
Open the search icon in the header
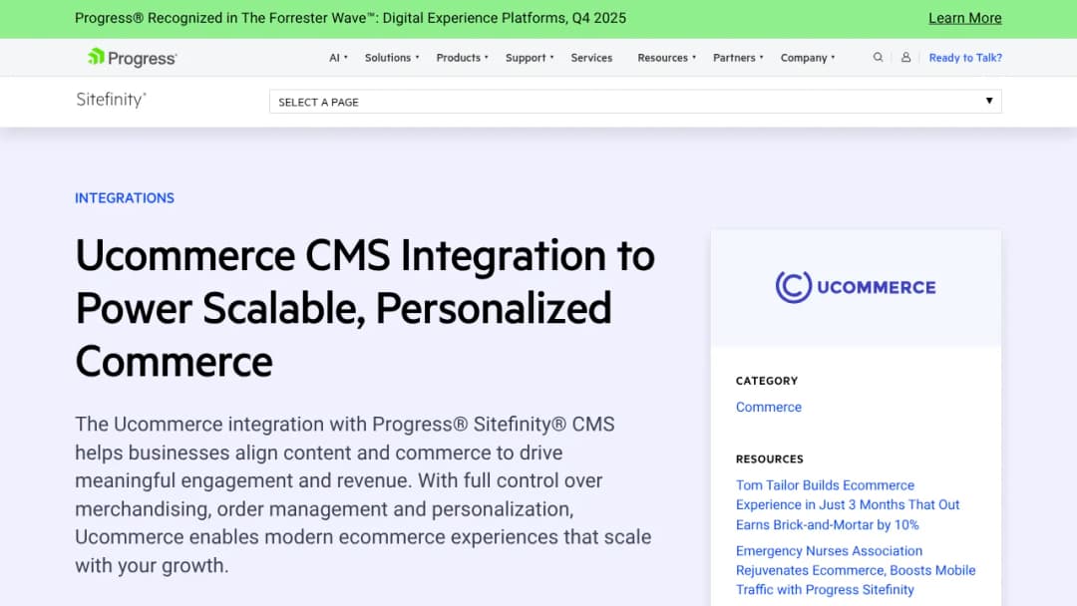tap(878, 58)
